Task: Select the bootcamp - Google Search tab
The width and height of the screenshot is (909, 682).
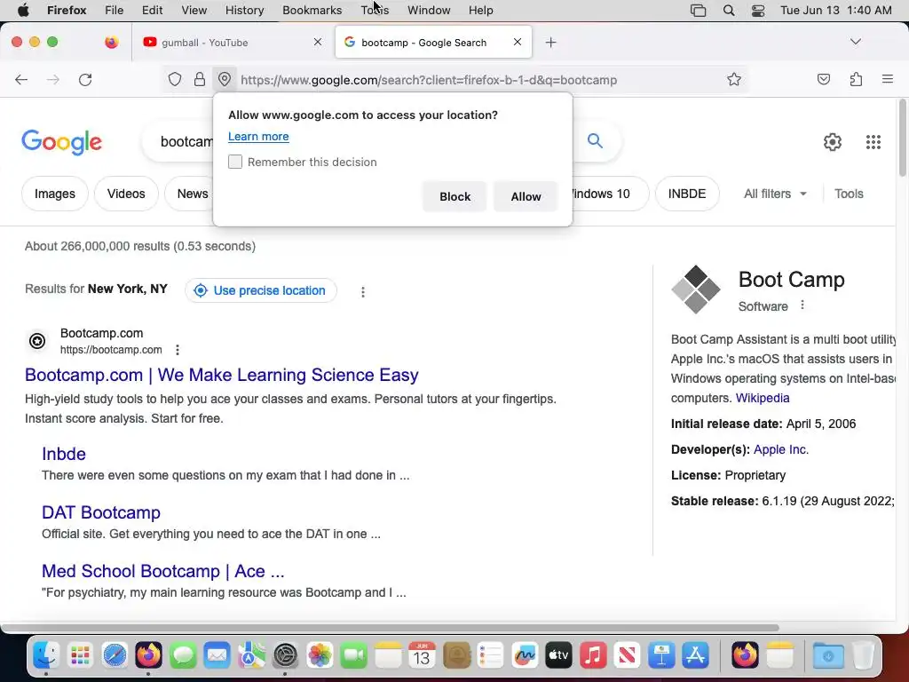Action: point(426,43)
